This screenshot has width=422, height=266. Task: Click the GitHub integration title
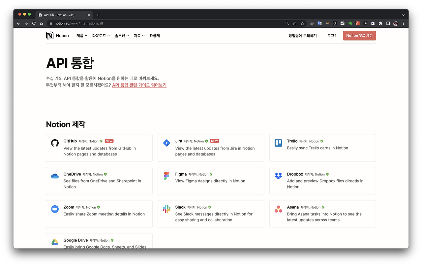pos(70,141)
